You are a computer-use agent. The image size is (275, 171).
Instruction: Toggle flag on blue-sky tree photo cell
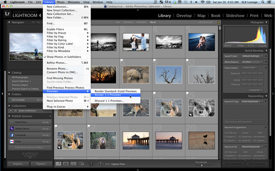click(154, 60)
